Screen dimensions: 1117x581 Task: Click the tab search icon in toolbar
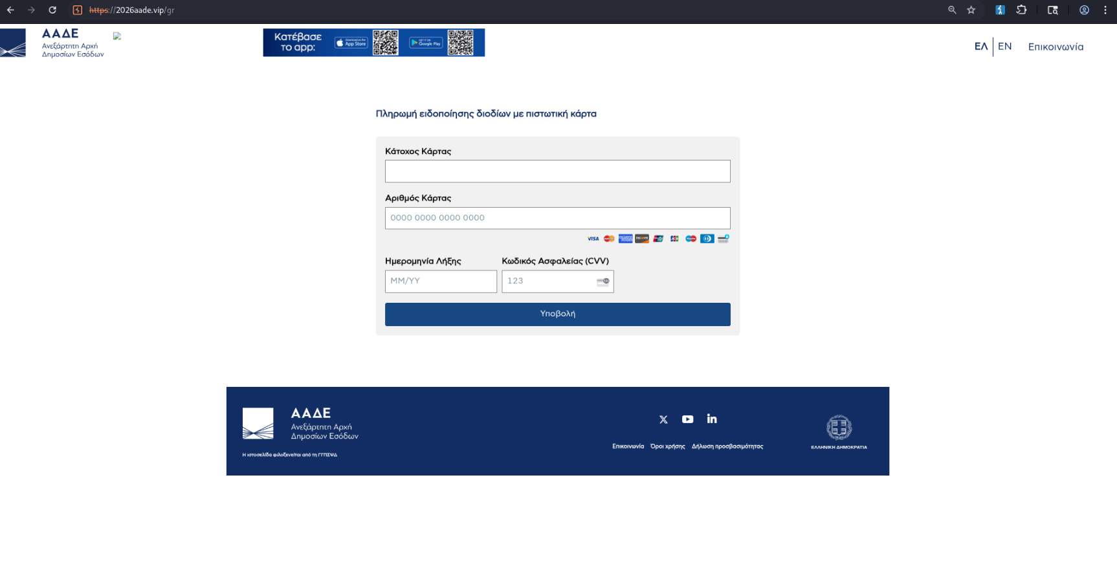click(x=1053, y=10)
